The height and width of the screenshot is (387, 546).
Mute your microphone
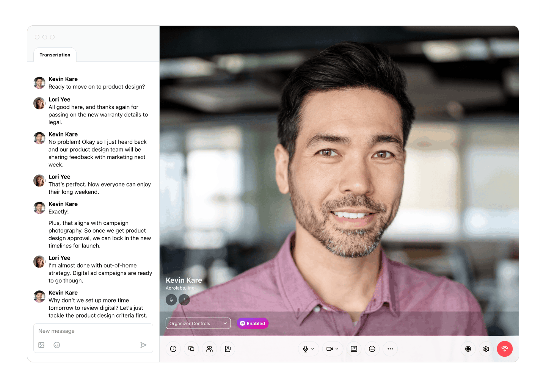pyautogui.click(x=306, y=349)
